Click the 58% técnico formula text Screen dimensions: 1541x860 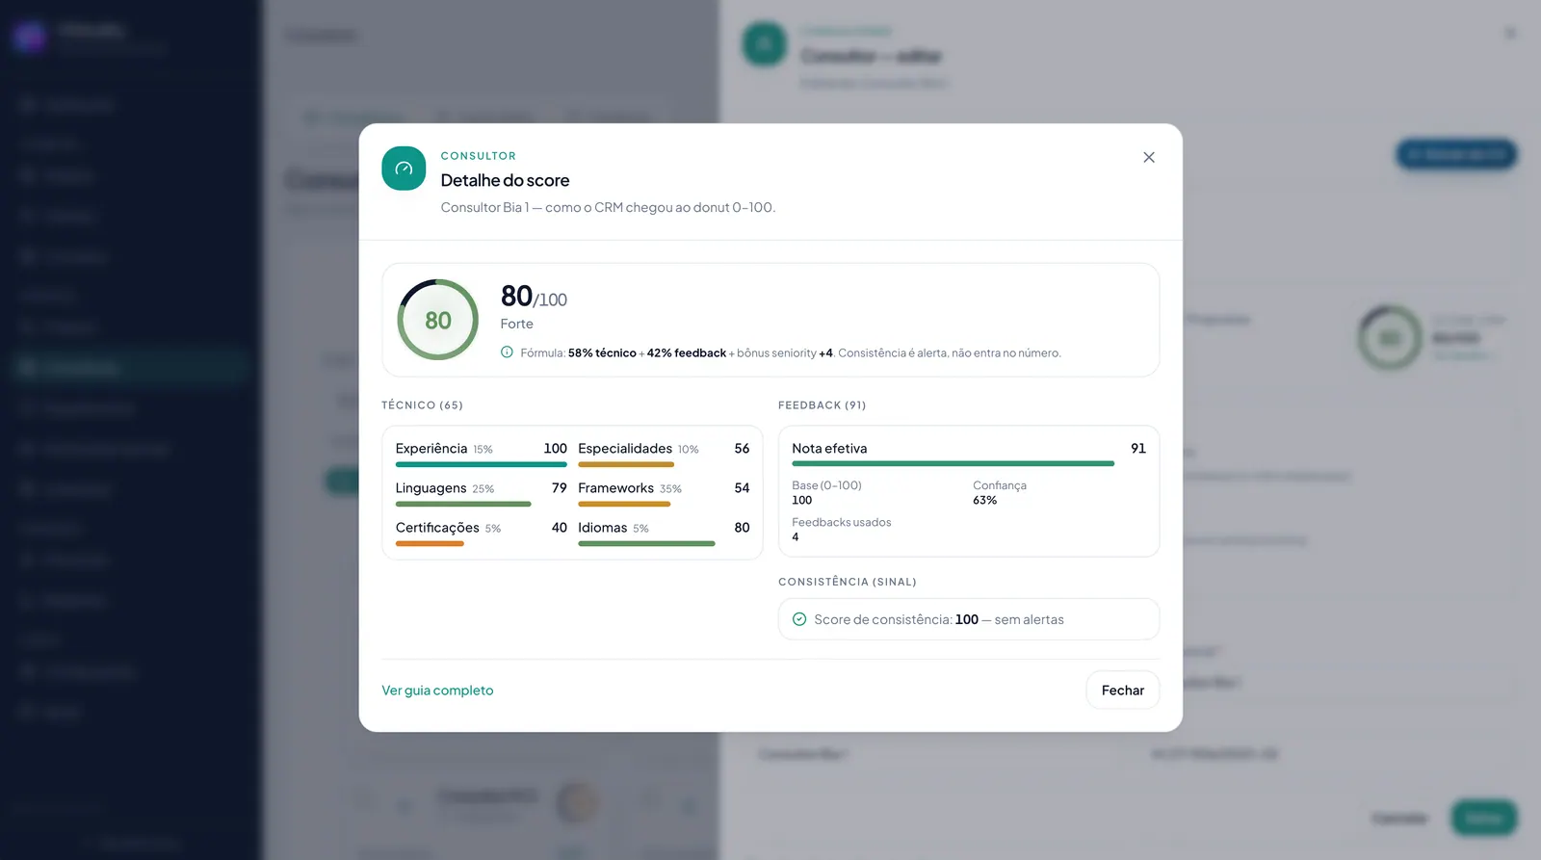point(602,353)
